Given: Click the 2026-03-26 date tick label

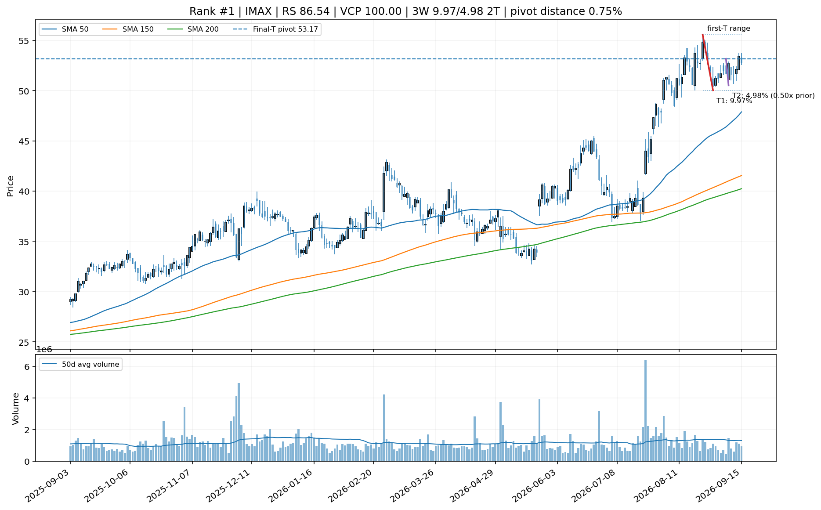Looking at the screenshot, I should [413, 485].
